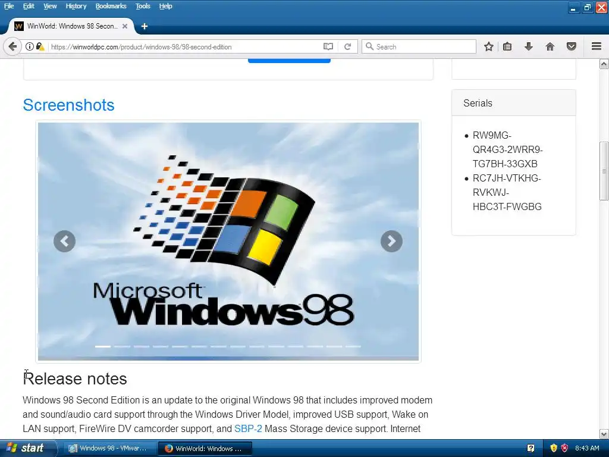
Task: Open the File menu
Action: pyautogui.click(x=9, y=6)
